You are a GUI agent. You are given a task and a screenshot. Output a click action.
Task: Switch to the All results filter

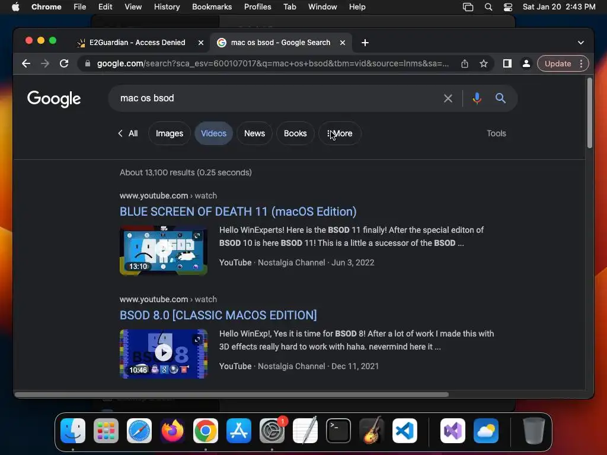pos(133,133)
